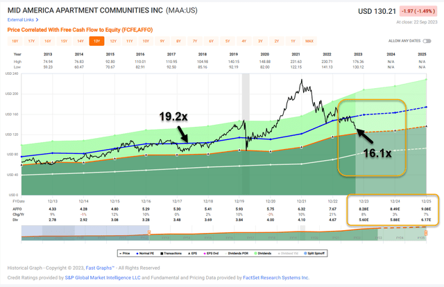This screenshot has height=287, width=444.
Task: Click the 2020 Low value 82.00
Action: tap(265, 67)
